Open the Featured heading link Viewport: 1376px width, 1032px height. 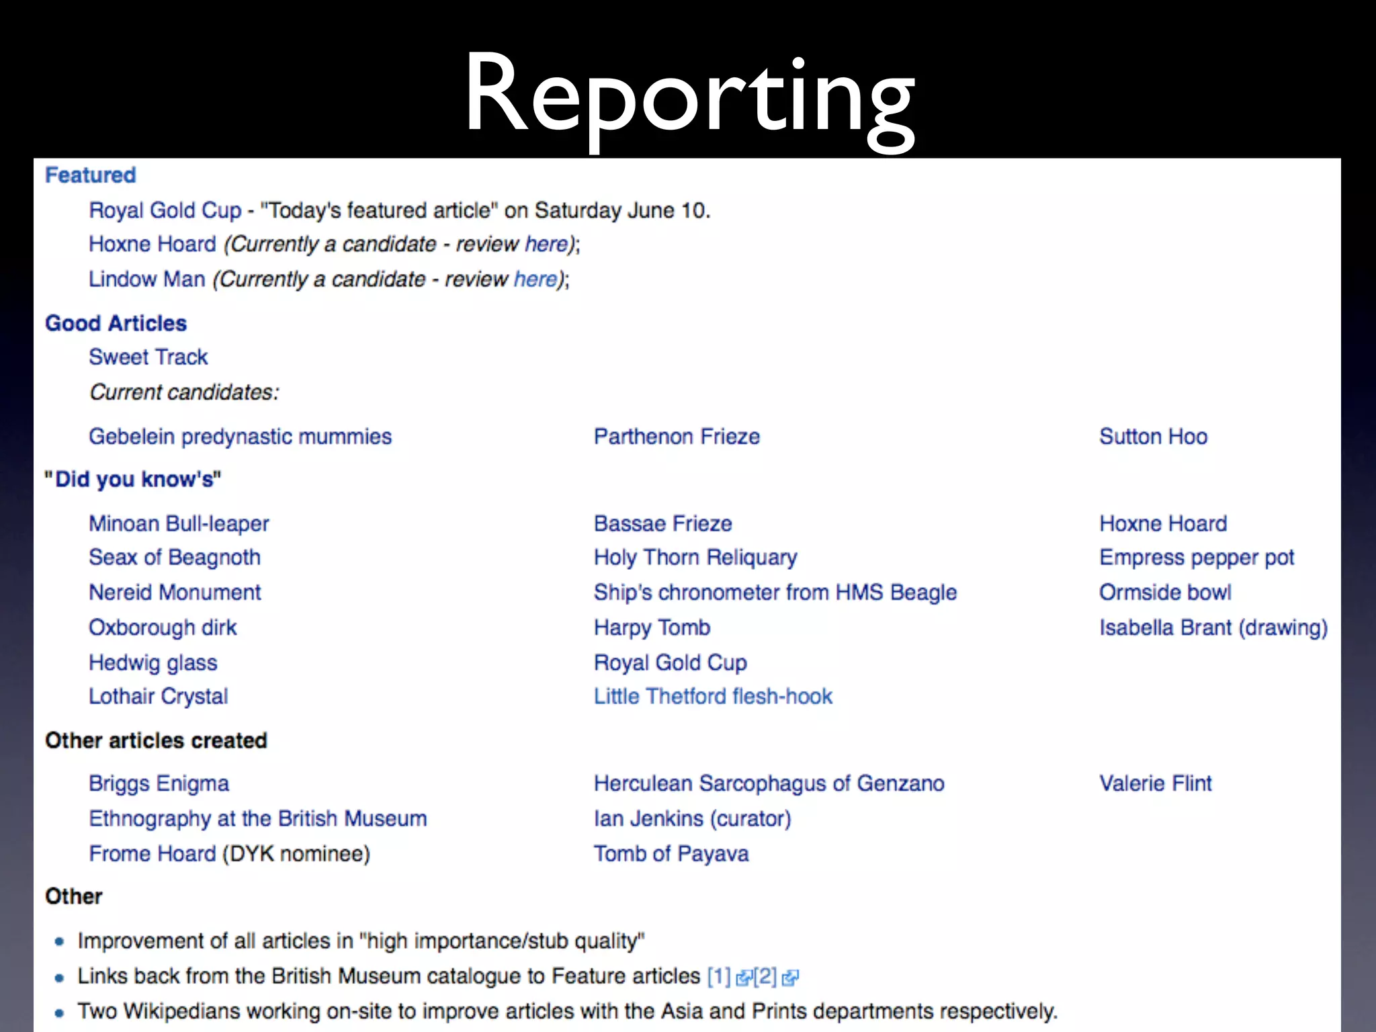(91, 175)
